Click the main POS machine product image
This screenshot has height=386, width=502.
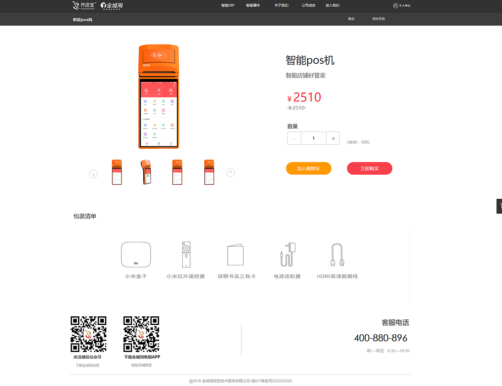[159, 96]
